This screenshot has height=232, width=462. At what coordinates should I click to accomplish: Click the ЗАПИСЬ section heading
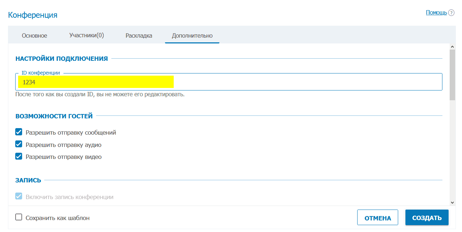(28, 180)
